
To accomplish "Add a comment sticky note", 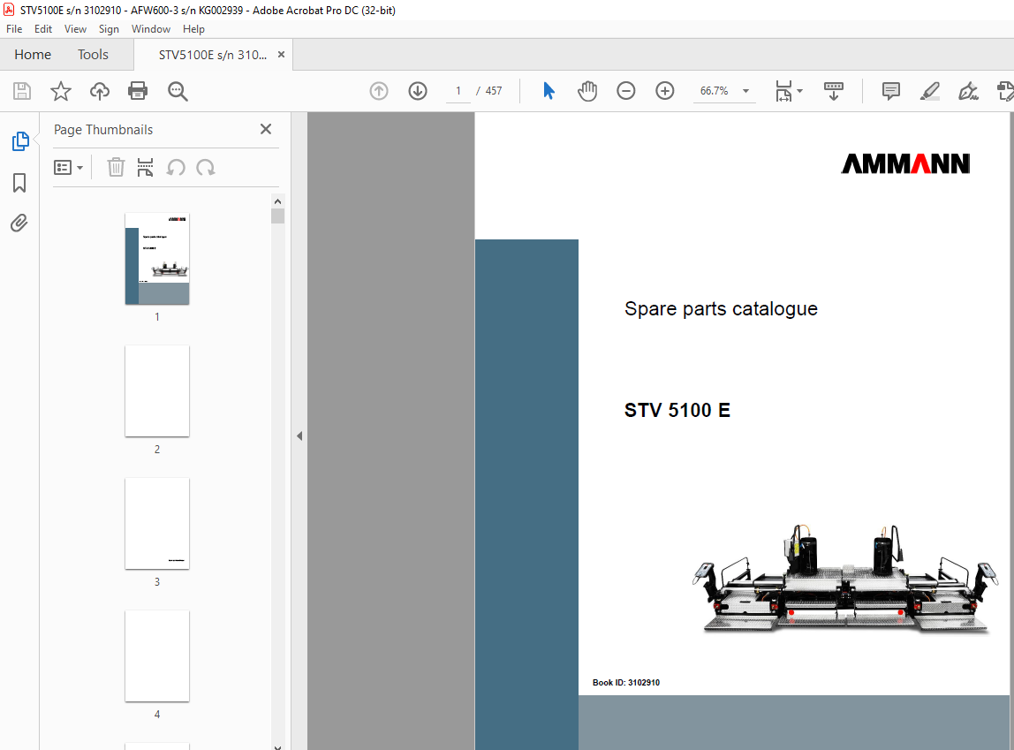I will (891, 91).
